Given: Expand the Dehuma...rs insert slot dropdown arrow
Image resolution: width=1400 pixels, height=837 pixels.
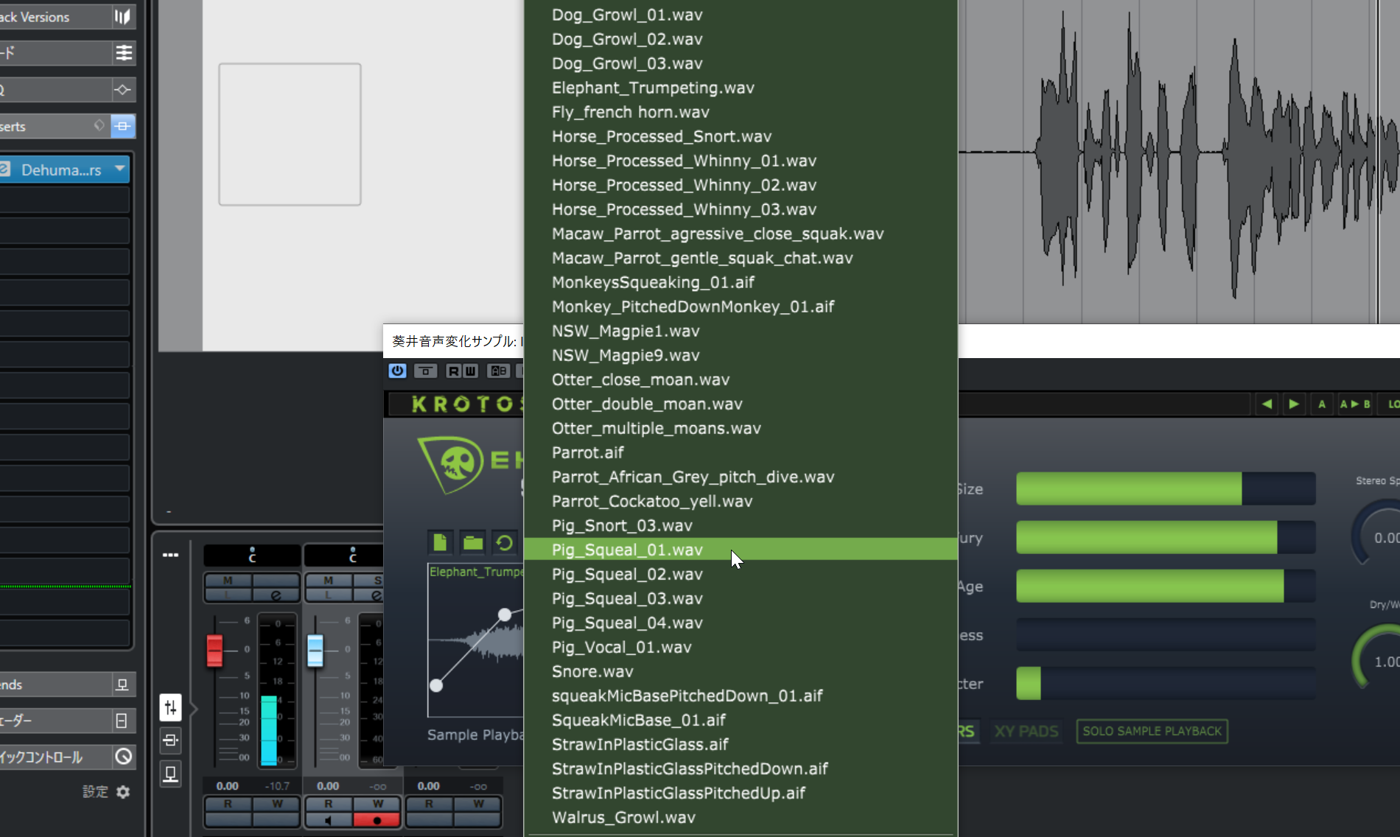Looking at the screenshot, I should point(119,169).
